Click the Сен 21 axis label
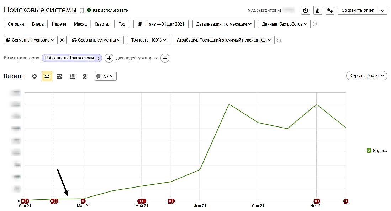Image resolution: width=391 pixels, height=211 pixels. coord(258,206)
